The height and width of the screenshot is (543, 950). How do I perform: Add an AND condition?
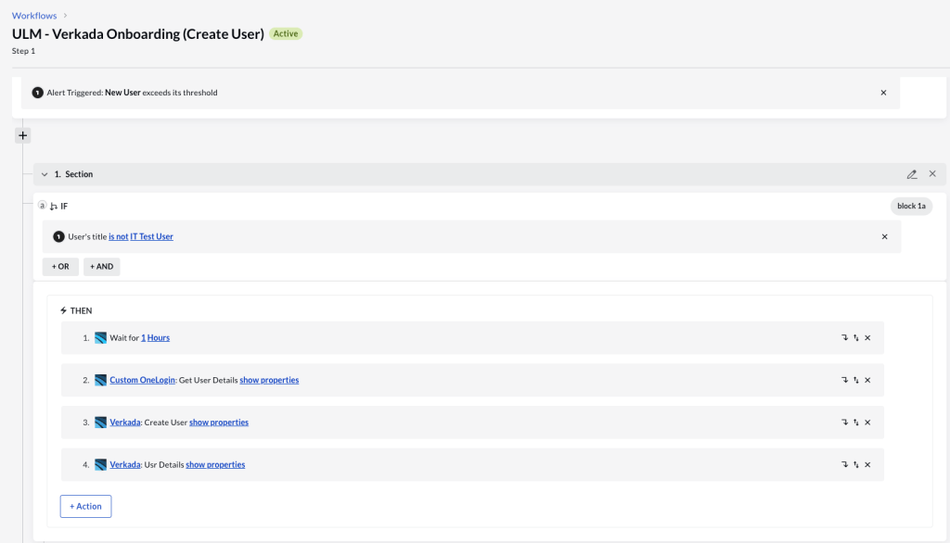click(x=101, y=267)
